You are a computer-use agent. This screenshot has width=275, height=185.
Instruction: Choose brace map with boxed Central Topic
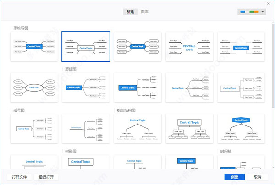click(x=34, y=129)
